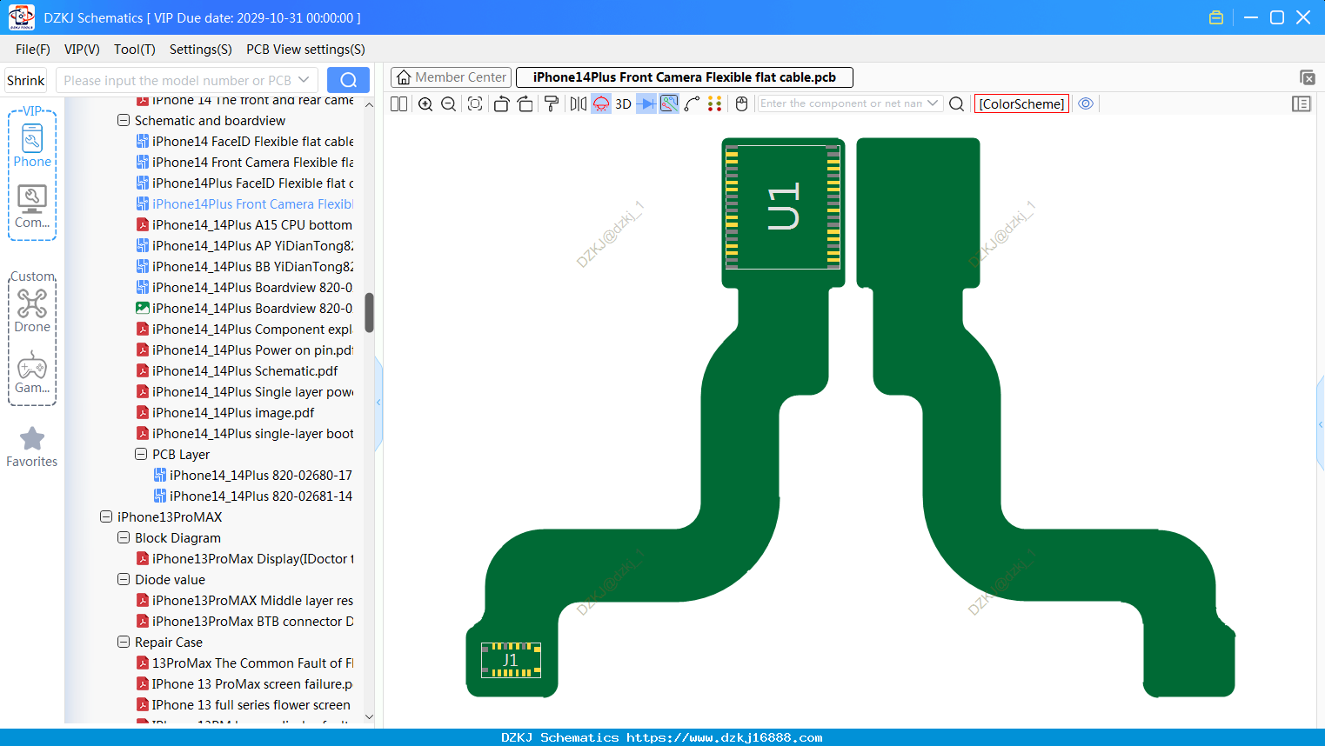1325x746 pixels.
Task: Collapse the iPhone13ProMAX node
Action: (106, 517)
